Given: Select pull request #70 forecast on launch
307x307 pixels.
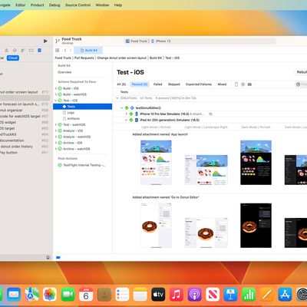Looking at the screenshot, I should click(25, 104).
